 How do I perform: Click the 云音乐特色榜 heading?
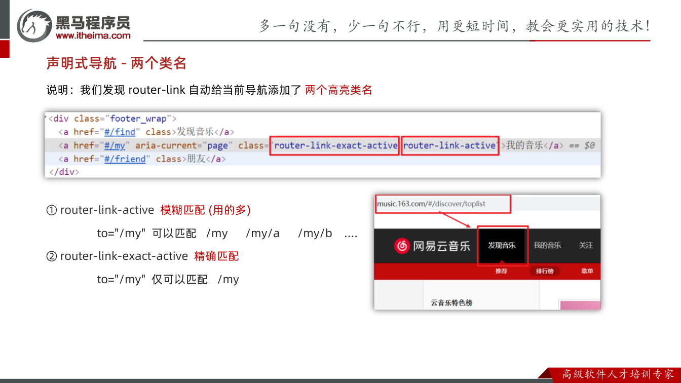point(451,303)
